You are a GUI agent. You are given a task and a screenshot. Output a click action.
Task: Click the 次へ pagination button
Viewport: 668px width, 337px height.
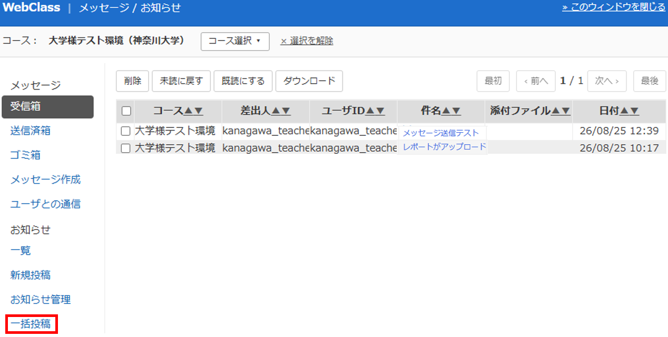(607, 81)
